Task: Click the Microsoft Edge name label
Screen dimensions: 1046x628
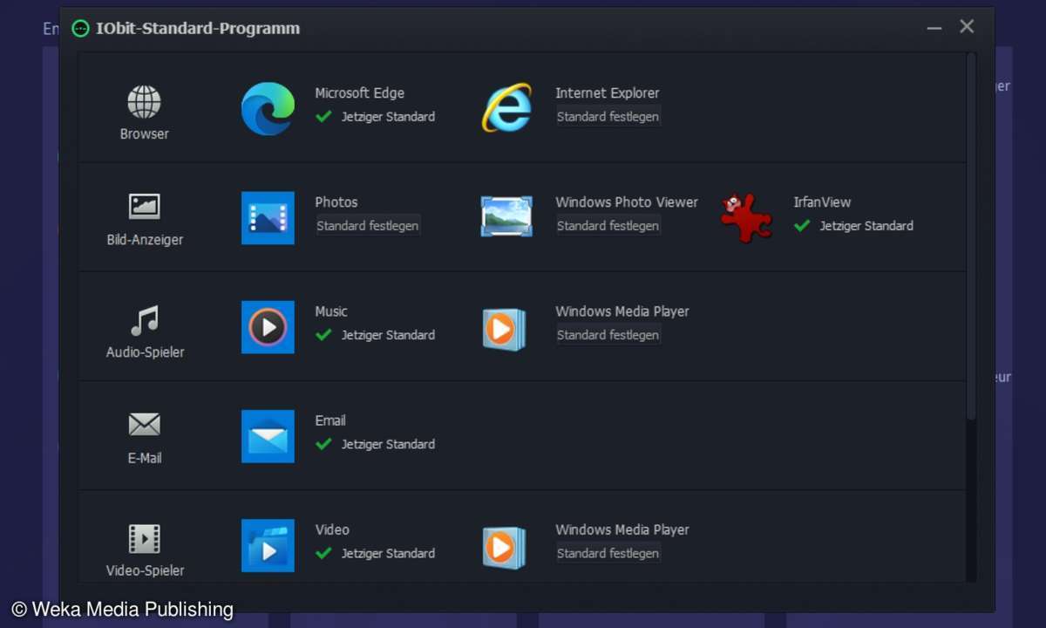Action: (360, 93)
